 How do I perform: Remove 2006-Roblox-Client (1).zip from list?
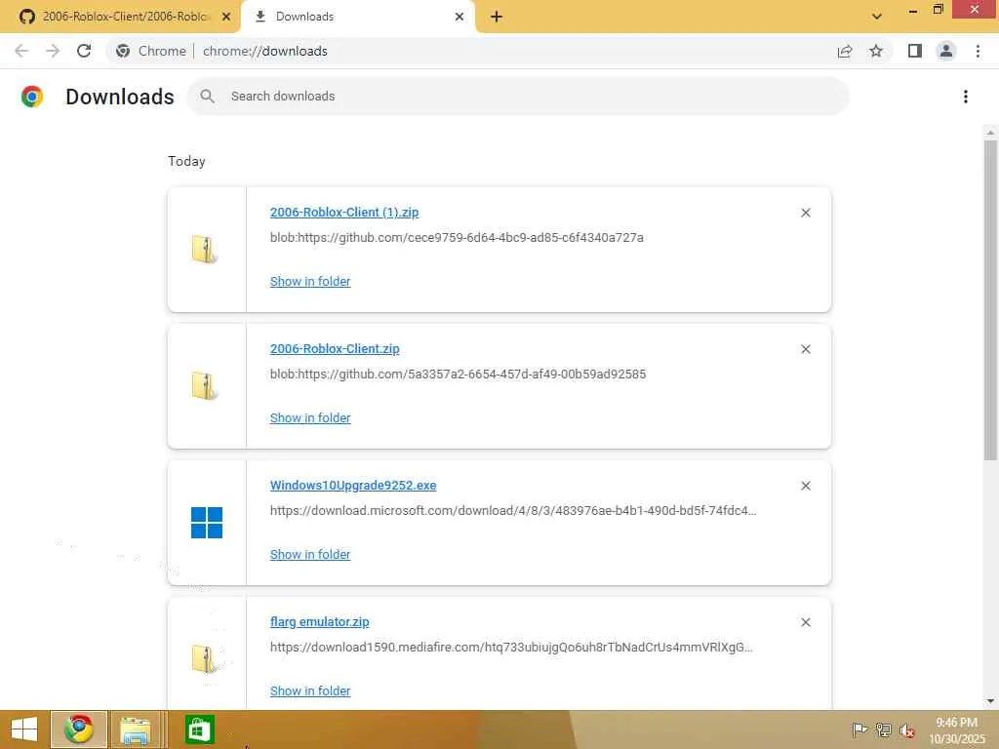806,213
